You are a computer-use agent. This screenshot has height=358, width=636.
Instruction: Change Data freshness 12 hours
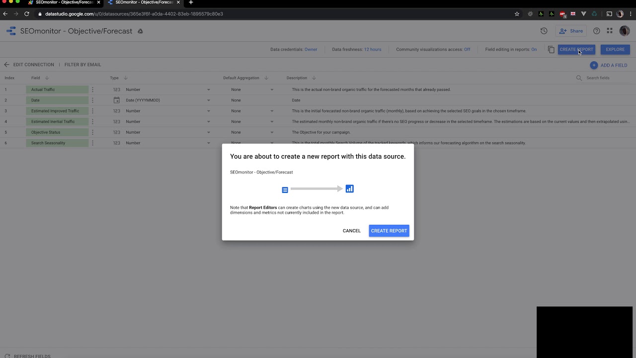373,49
